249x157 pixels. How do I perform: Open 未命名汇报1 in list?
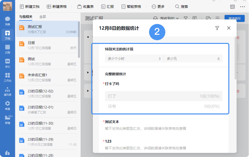pyautogui.click(x=47, y=77)
